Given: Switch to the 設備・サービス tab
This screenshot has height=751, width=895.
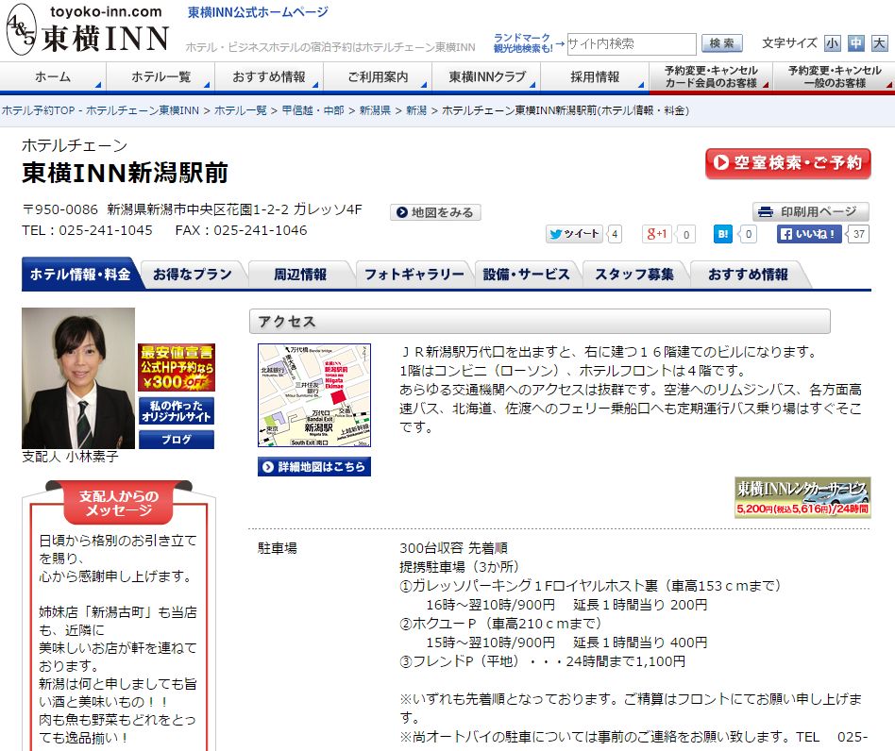Looking at the screenshot, I should (x=526, y=275).
